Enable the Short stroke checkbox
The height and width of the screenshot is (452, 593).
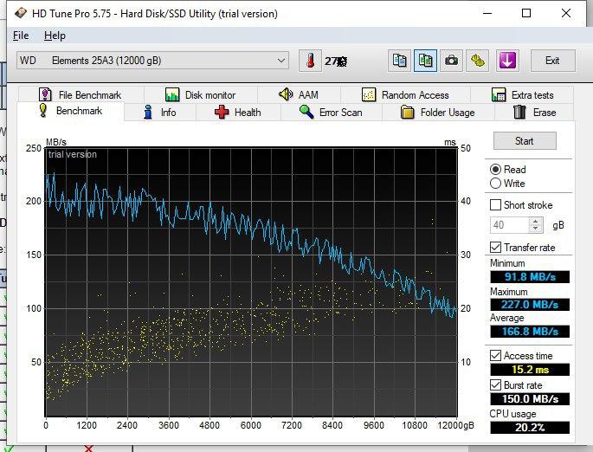coord(496,205)
